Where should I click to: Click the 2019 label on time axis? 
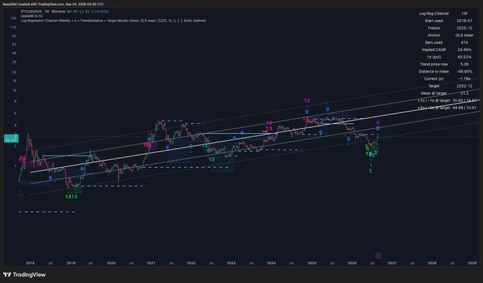(71, 263)
